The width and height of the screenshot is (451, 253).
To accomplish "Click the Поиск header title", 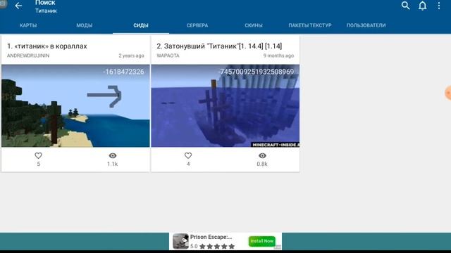I will coord(45,3).
